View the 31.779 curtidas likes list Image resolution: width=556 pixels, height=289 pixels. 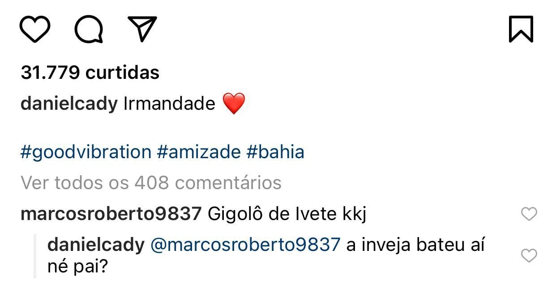click(90, 73)
